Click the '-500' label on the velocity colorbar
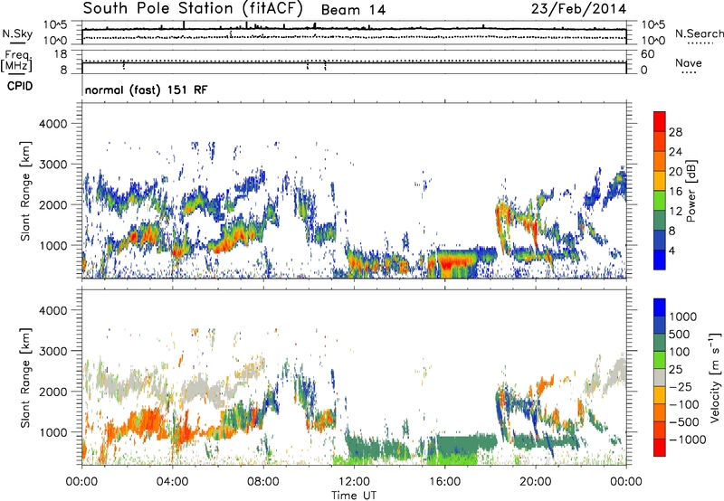This screenshot has height=501, width=724. 684,422
